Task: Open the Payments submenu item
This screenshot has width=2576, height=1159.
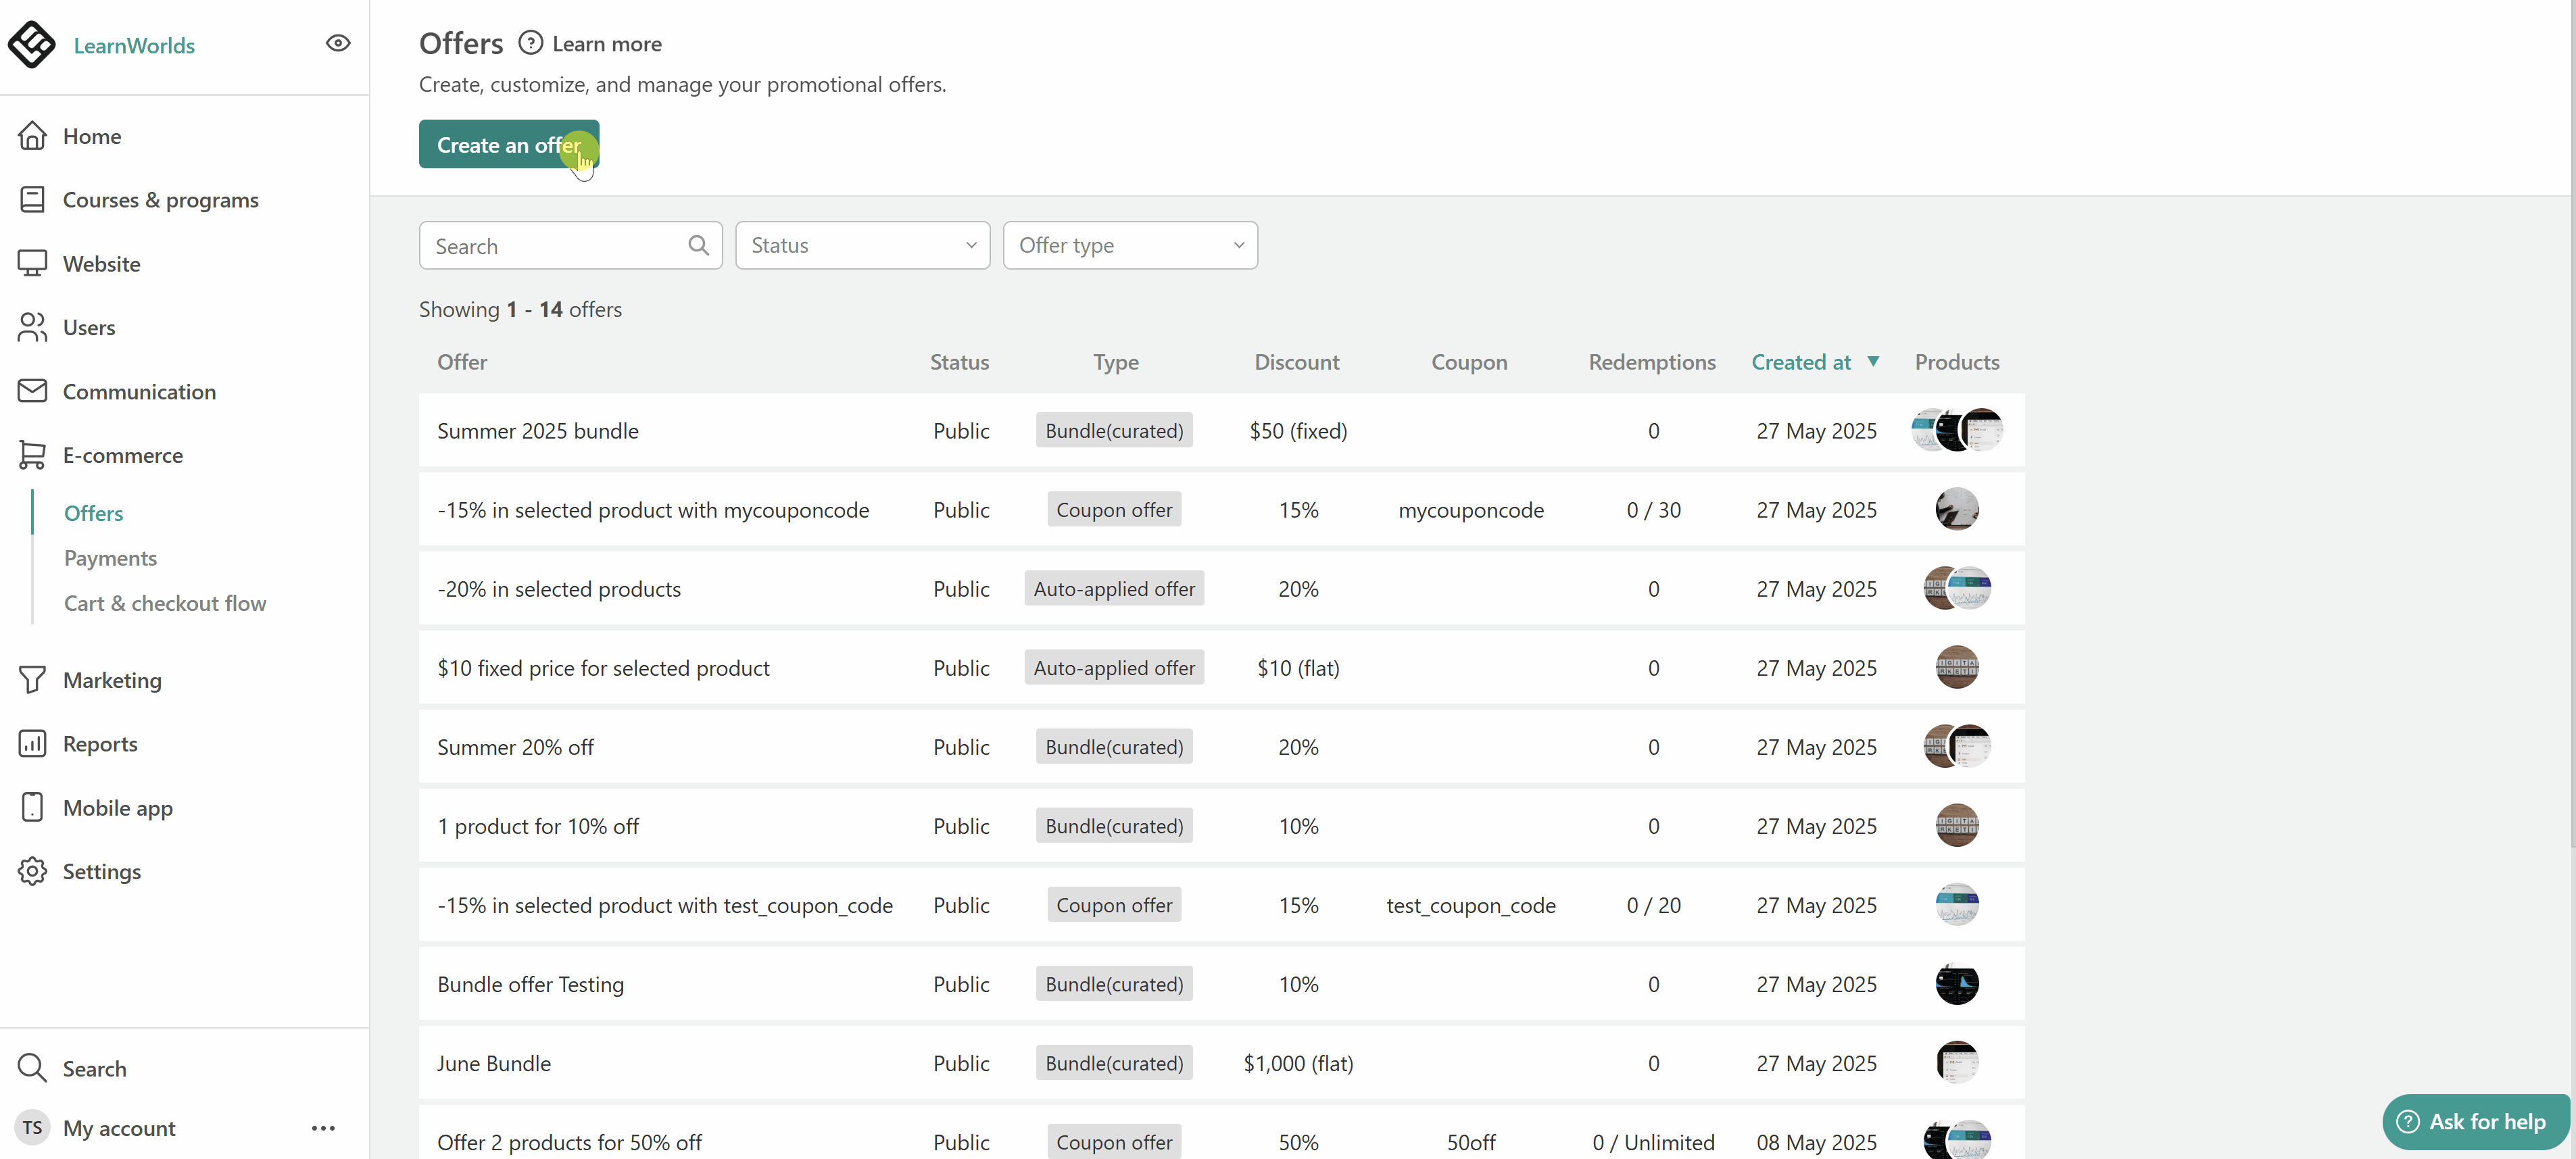Action: [110, 558]
